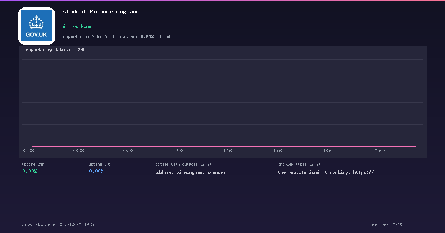Screen dimensions: 445x233
Task: Click the 'updated: 19:26' footer text
Action: pos(386,225)
